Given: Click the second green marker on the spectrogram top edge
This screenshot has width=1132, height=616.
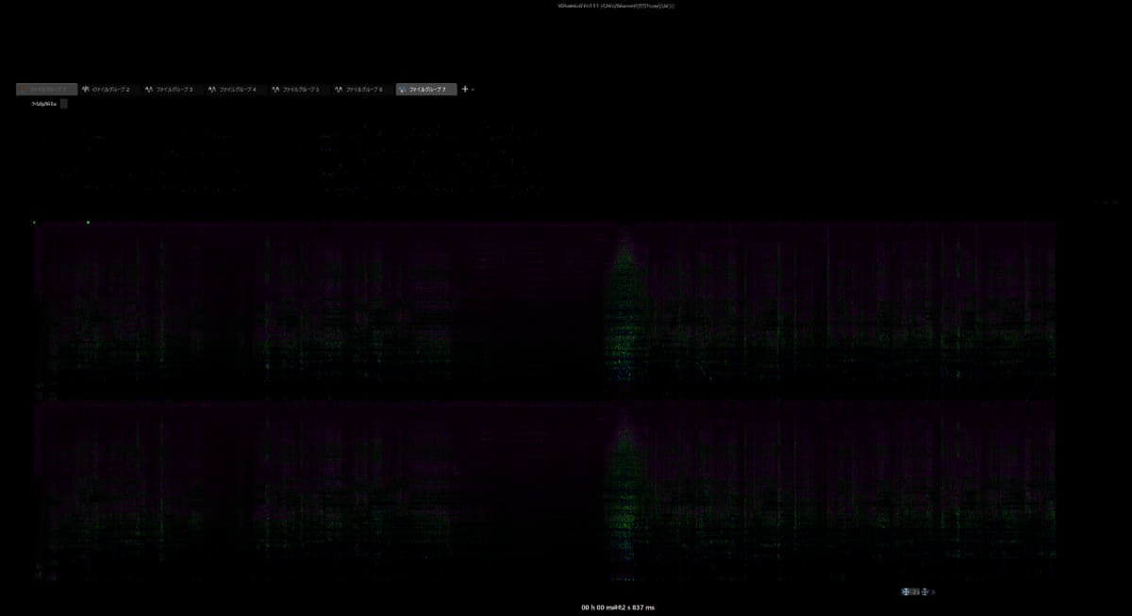Looking at the screenshot, I should [x=89, y=222].
